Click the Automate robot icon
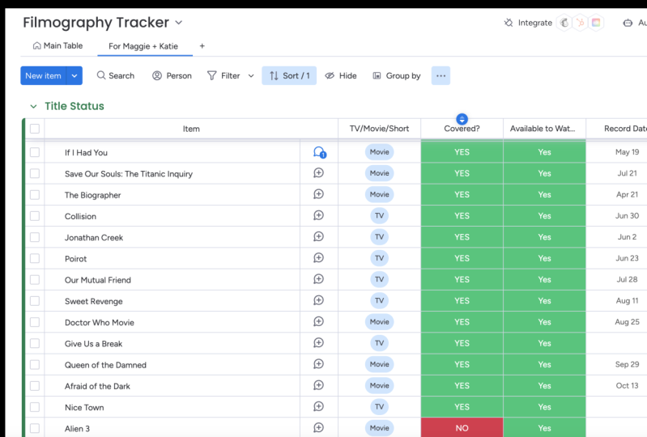The image size is (647, 437). point(628,23)
